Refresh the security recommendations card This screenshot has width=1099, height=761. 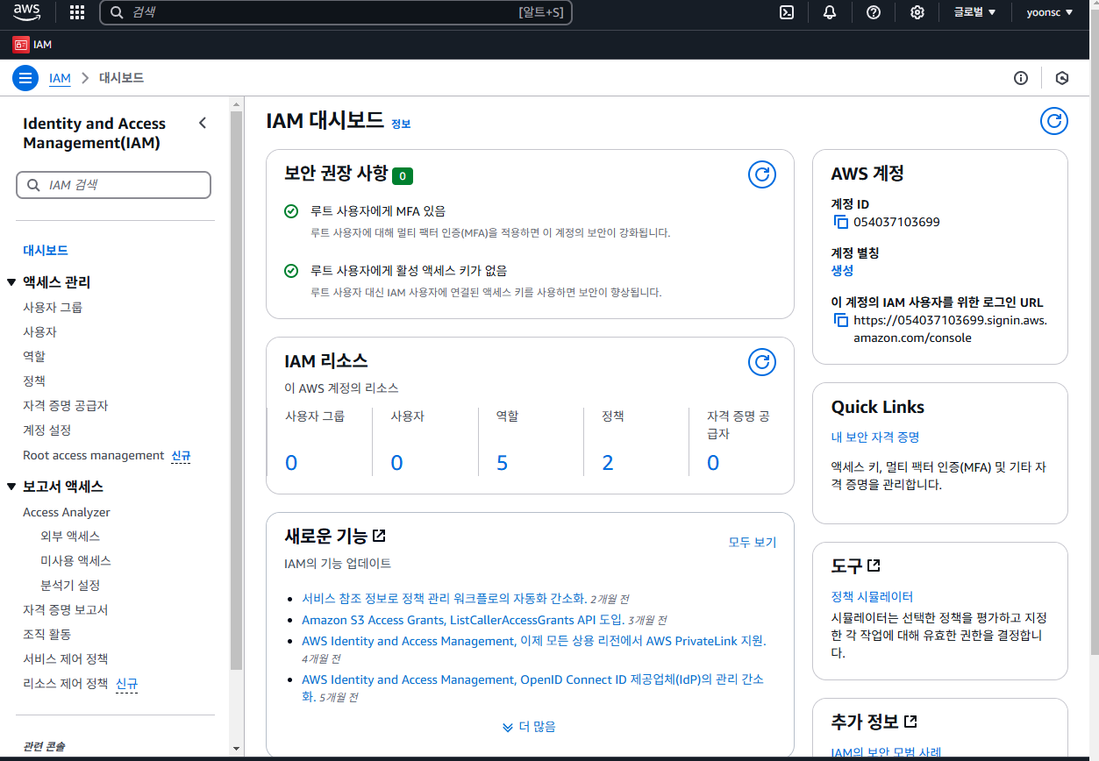pos(762,174)
